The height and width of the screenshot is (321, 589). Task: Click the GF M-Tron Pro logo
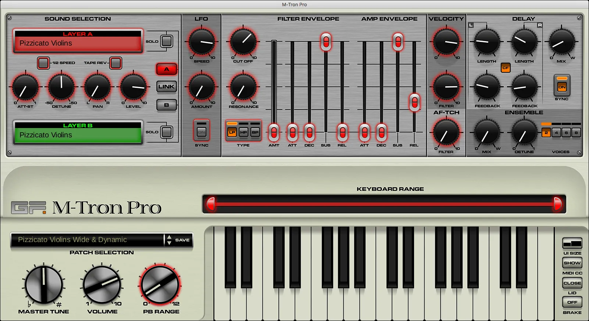pyautogui.click(x=86, y=208)
